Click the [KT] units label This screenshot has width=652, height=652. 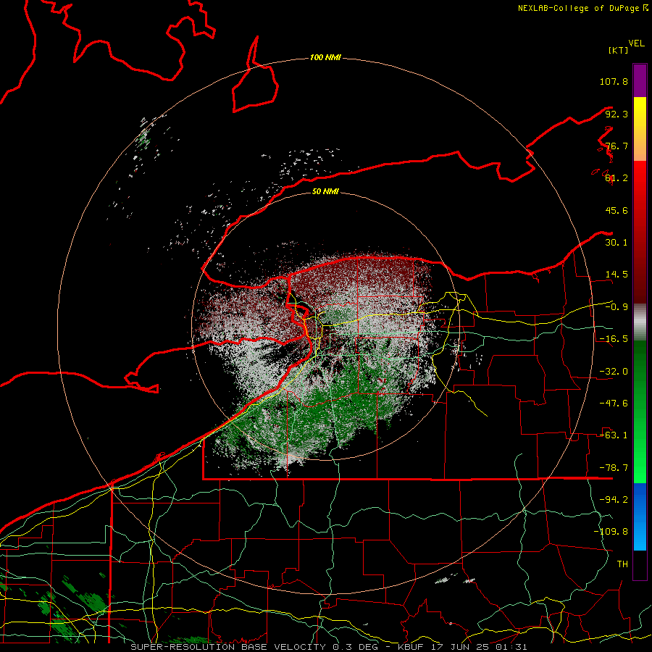pos(618,50)
